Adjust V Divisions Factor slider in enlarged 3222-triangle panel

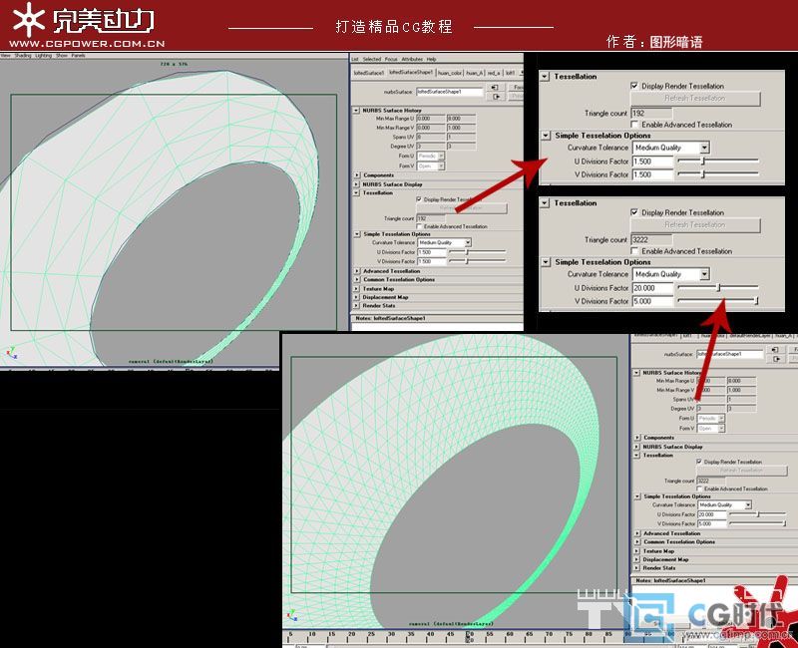point(718,301)
